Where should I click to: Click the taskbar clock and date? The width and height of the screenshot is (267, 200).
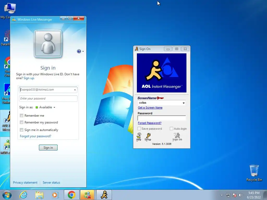tap(254, 195)
